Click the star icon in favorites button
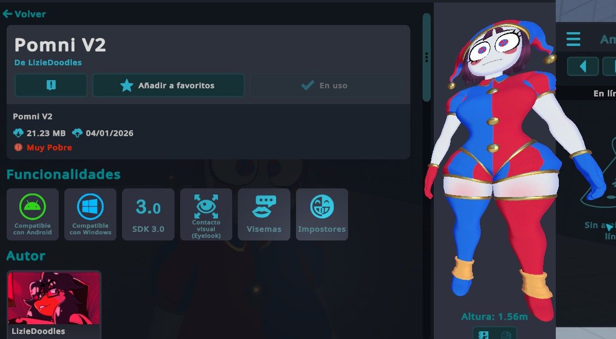 pyautogui.click(x=127, y=86)
